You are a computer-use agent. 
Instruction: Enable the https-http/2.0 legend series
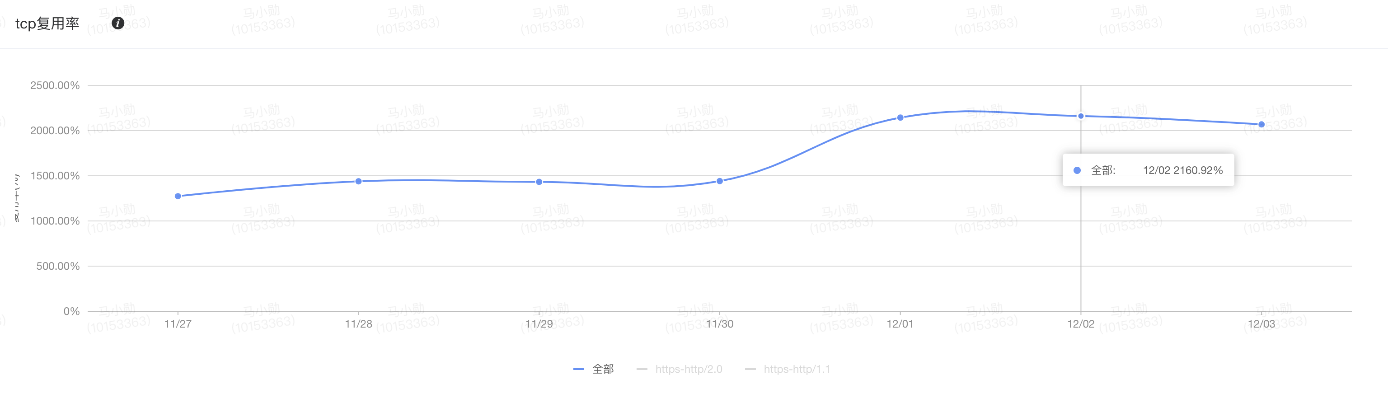689,369
